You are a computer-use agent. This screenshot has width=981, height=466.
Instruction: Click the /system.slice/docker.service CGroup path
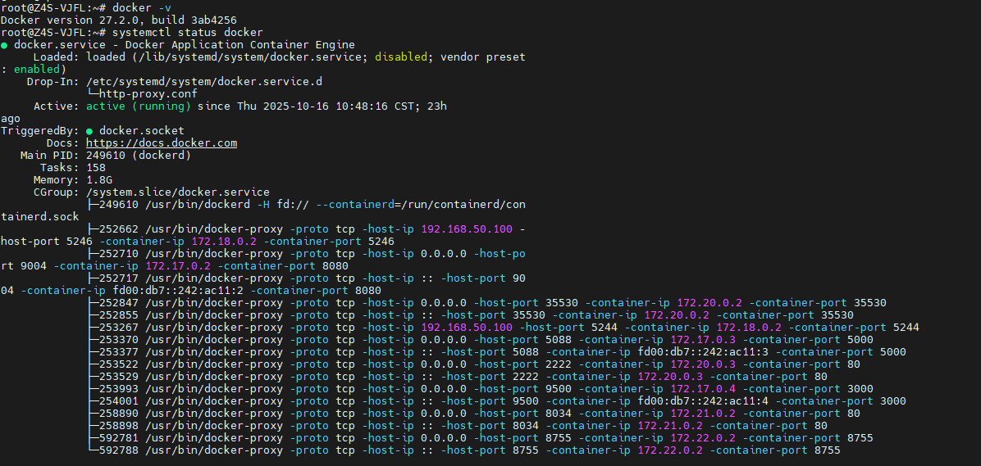[x=177, y=192]
